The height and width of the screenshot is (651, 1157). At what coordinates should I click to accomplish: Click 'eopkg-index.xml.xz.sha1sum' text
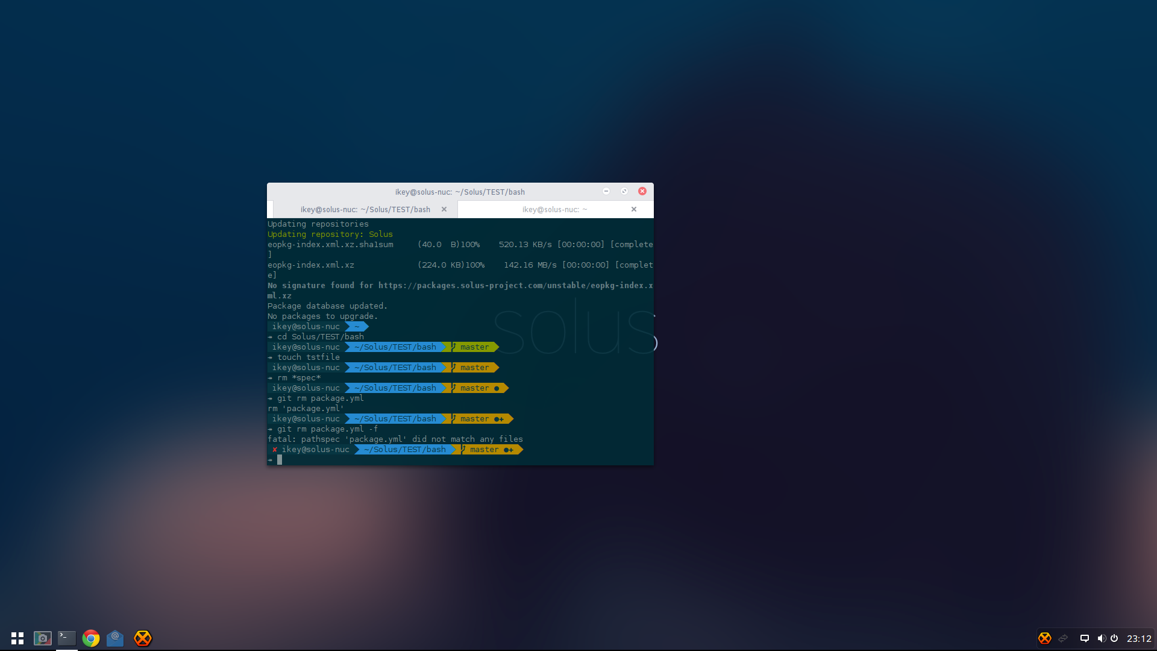click(x=330, y=245)
